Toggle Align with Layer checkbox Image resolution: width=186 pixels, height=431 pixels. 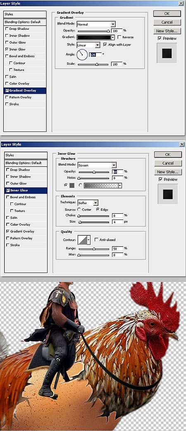pyautogui.click(x=105, y=44)
